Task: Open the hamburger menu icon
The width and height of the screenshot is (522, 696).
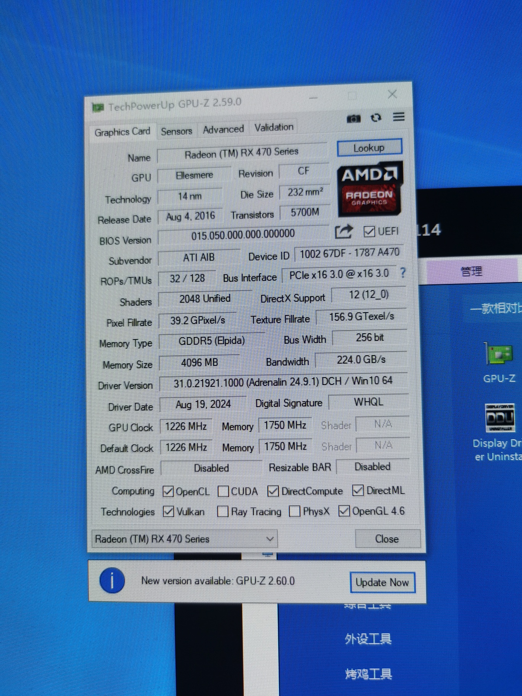Action: point(399,117)
